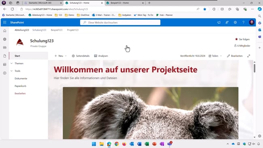Select Start in left navigation
The width and height of the screenshot is (263, 148).
tap(28, 56)
